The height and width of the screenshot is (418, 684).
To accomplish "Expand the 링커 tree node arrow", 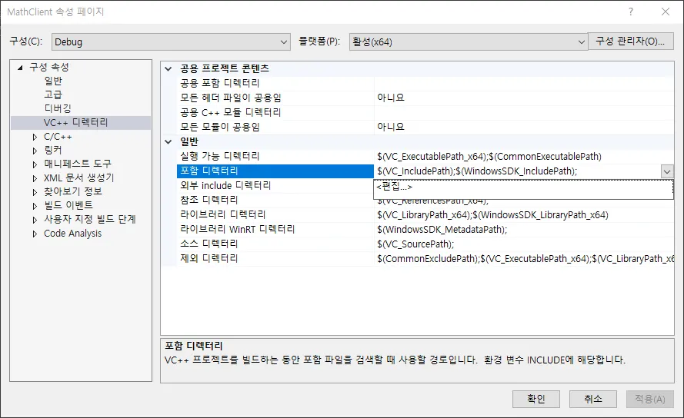I will (x=35, y=151).
